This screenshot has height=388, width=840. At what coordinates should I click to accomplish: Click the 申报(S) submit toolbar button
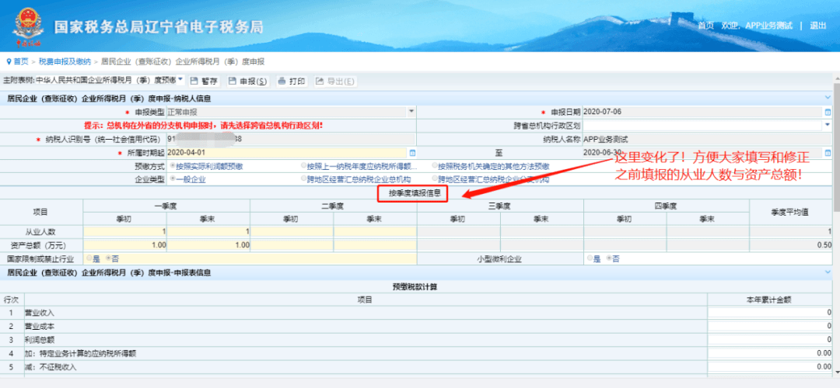tap(247, 81)
